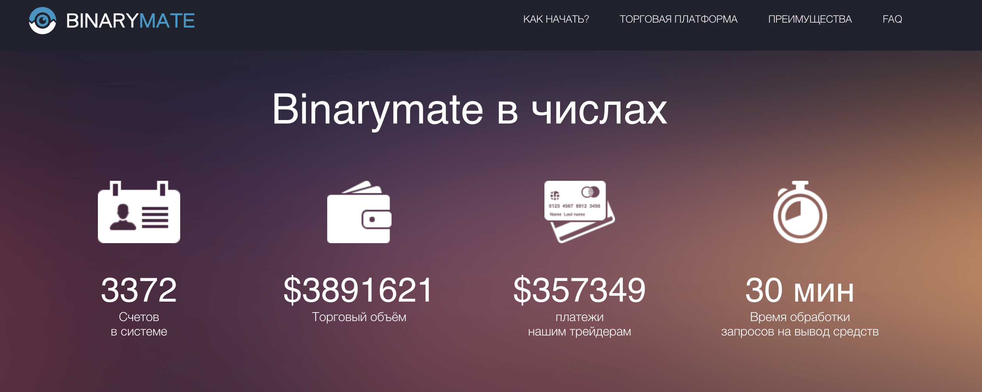Image resolution: width=982 pixels, height=392 pixels.
Task: Click the wallet trading volume icon
Action: [x=359, y=212]
